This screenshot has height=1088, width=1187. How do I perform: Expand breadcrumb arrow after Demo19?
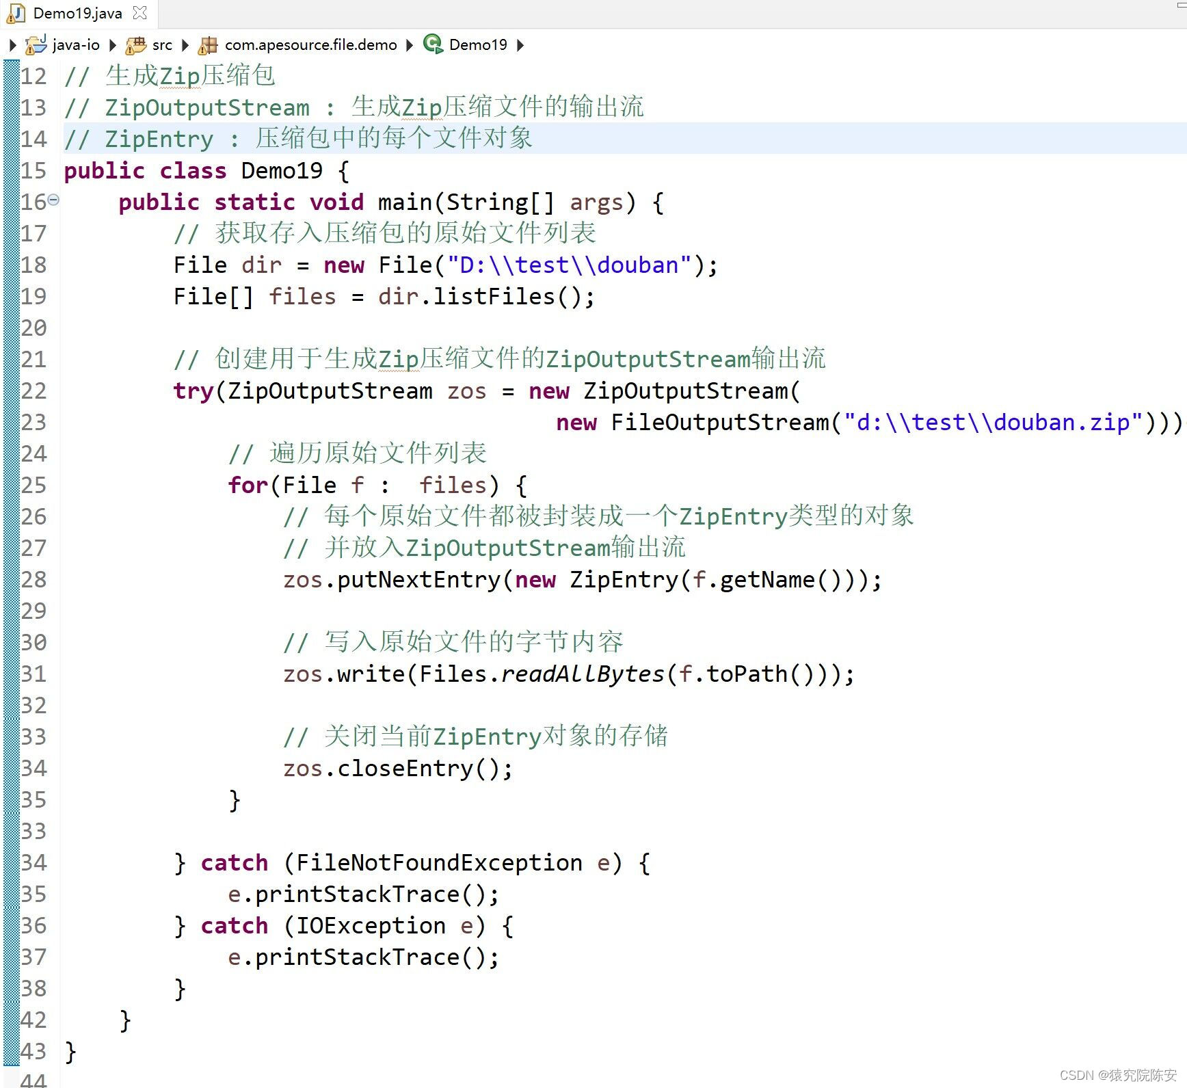click(520, 45)
